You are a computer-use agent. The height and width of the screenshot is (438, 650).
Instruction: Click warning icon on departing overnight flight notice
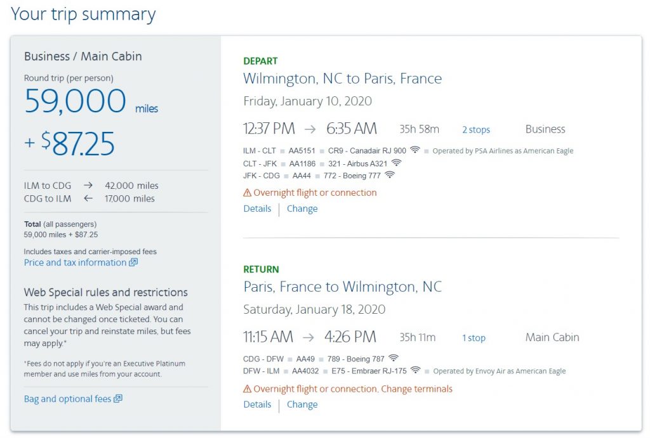tap(248, 193)
